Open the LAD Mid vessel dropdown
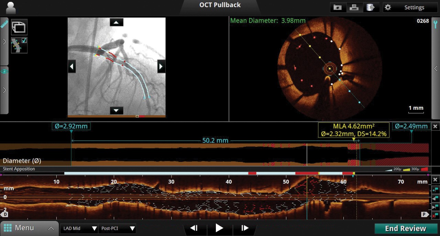440x236 pixels. (79, 228)
